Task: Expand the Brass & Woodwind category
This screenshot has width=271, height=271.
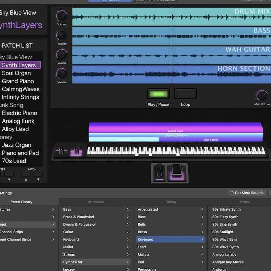Action: (96, 217)
